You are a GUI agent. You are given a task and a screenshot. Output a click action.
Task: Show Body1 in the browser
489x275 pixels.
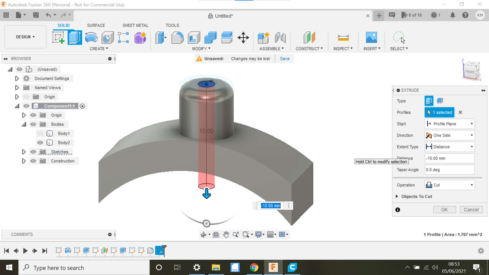[x=40, y=133]
